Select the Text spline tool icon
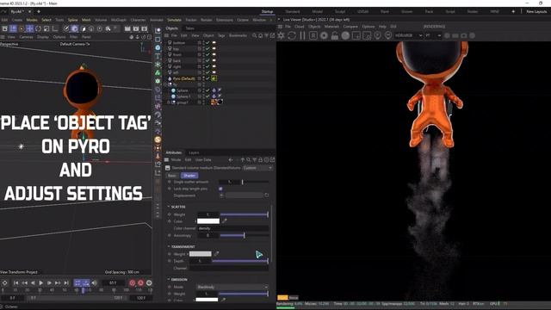 (158, 56)
